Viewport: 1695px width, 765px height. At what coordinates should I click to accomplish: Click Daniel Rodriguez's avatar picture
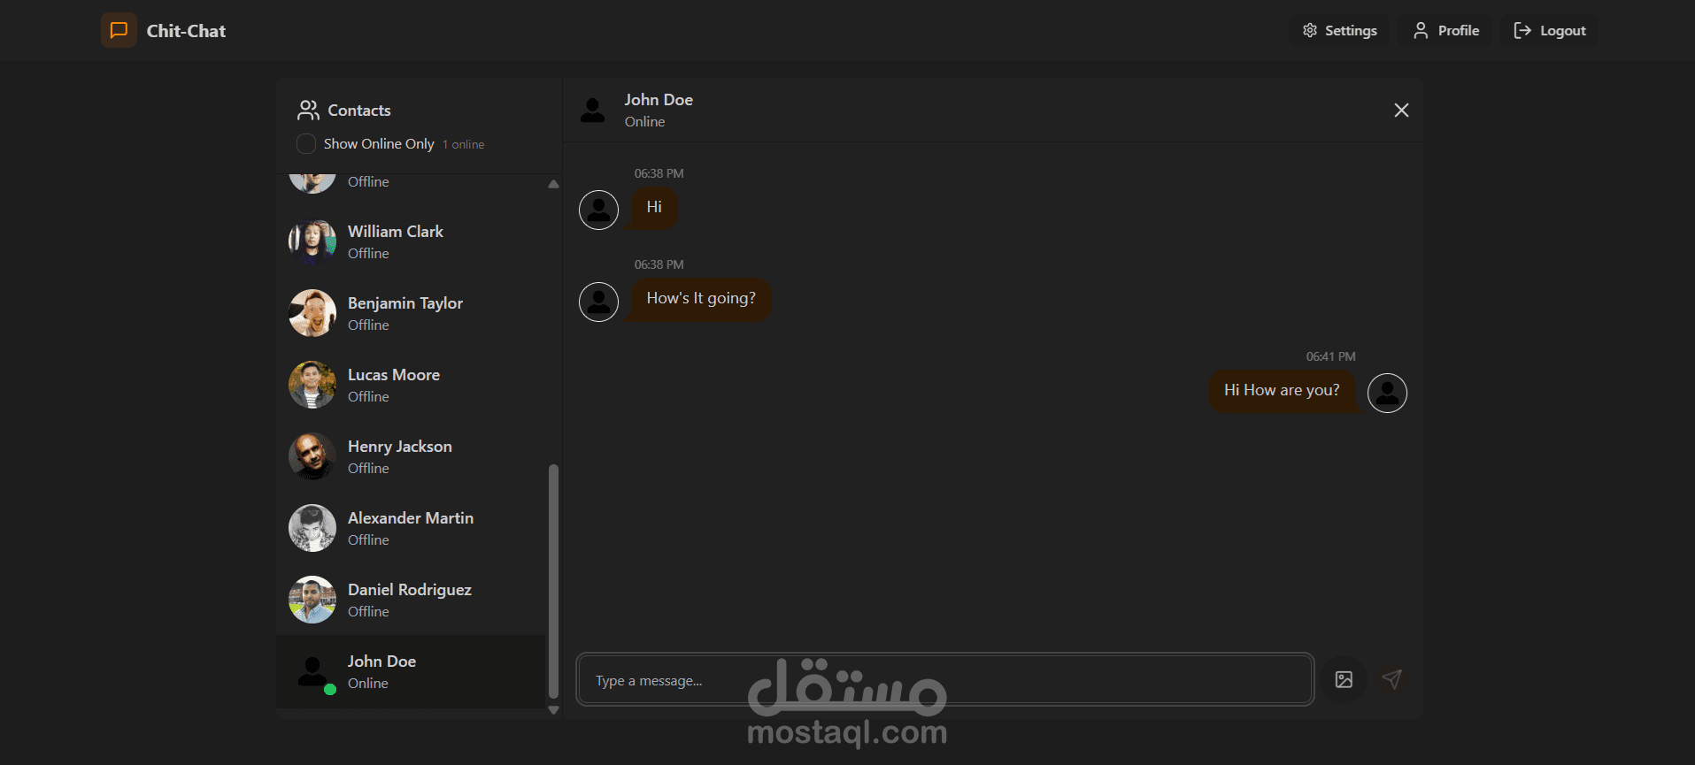[312, 601]
